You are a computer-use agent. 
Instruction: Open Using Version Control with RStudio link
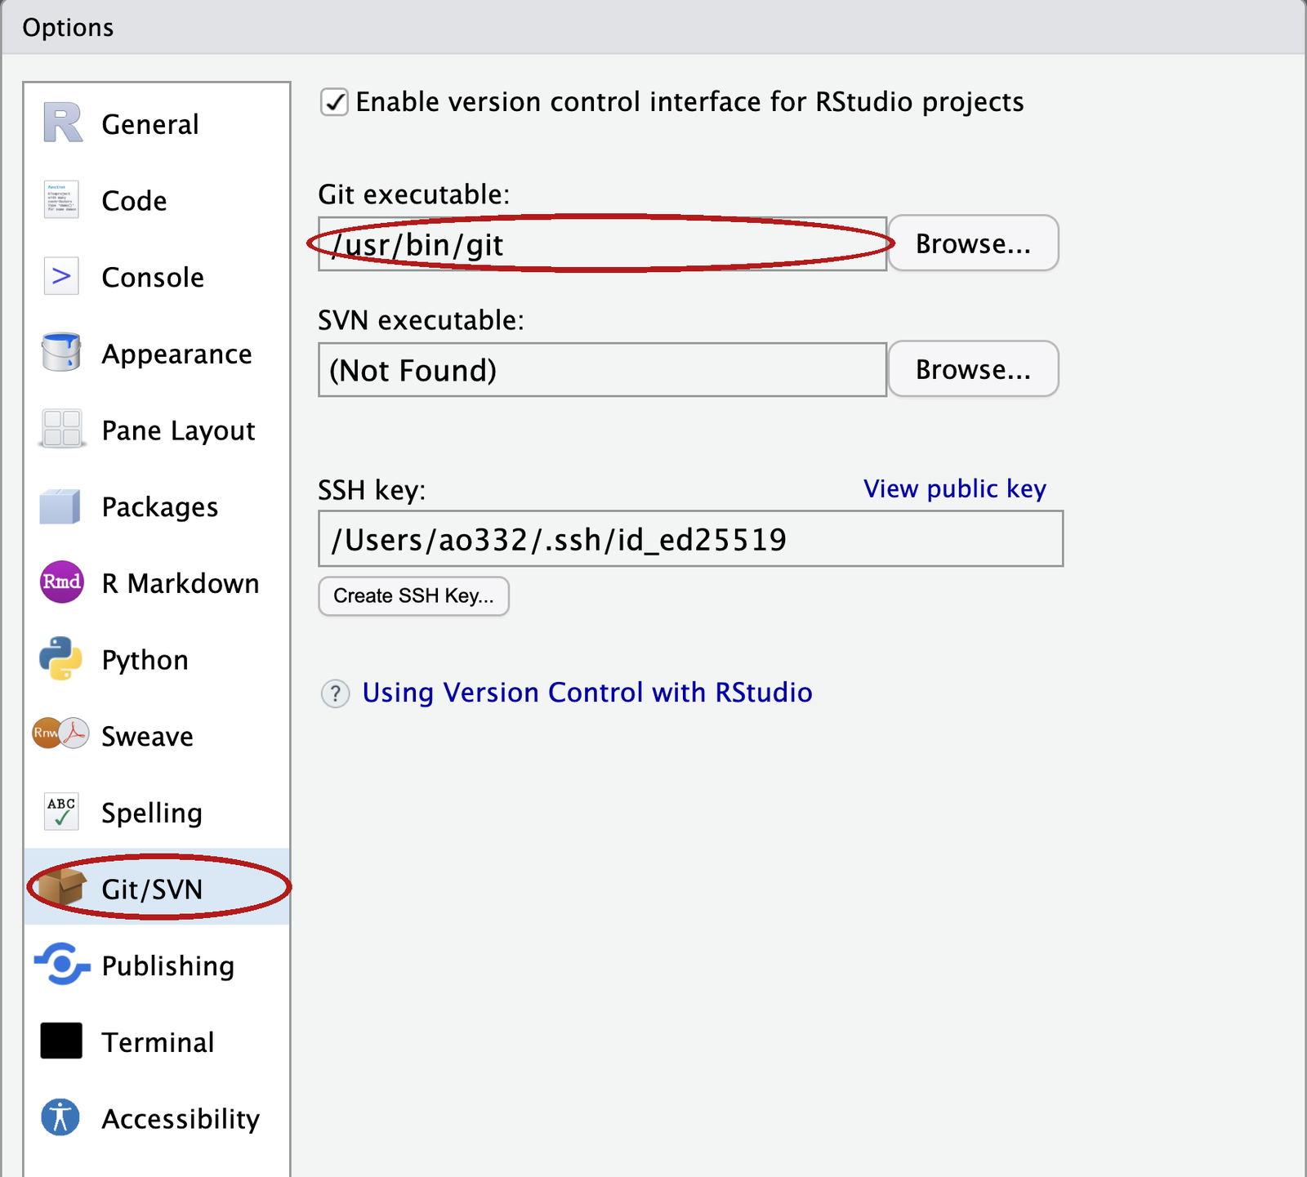tap(587, 693)
